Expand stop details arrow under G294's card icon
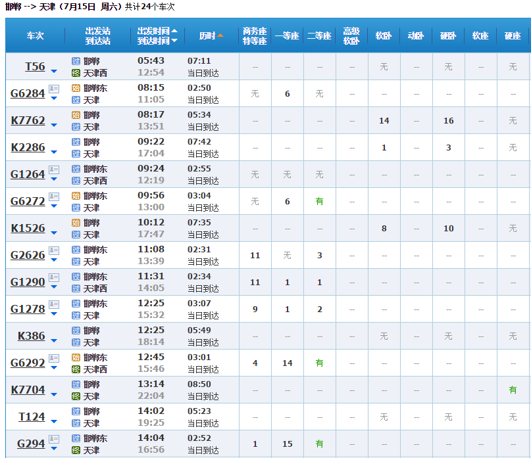The width and height of the screenshot is (531, 458). pyautogui.click(x=54, y=449)
